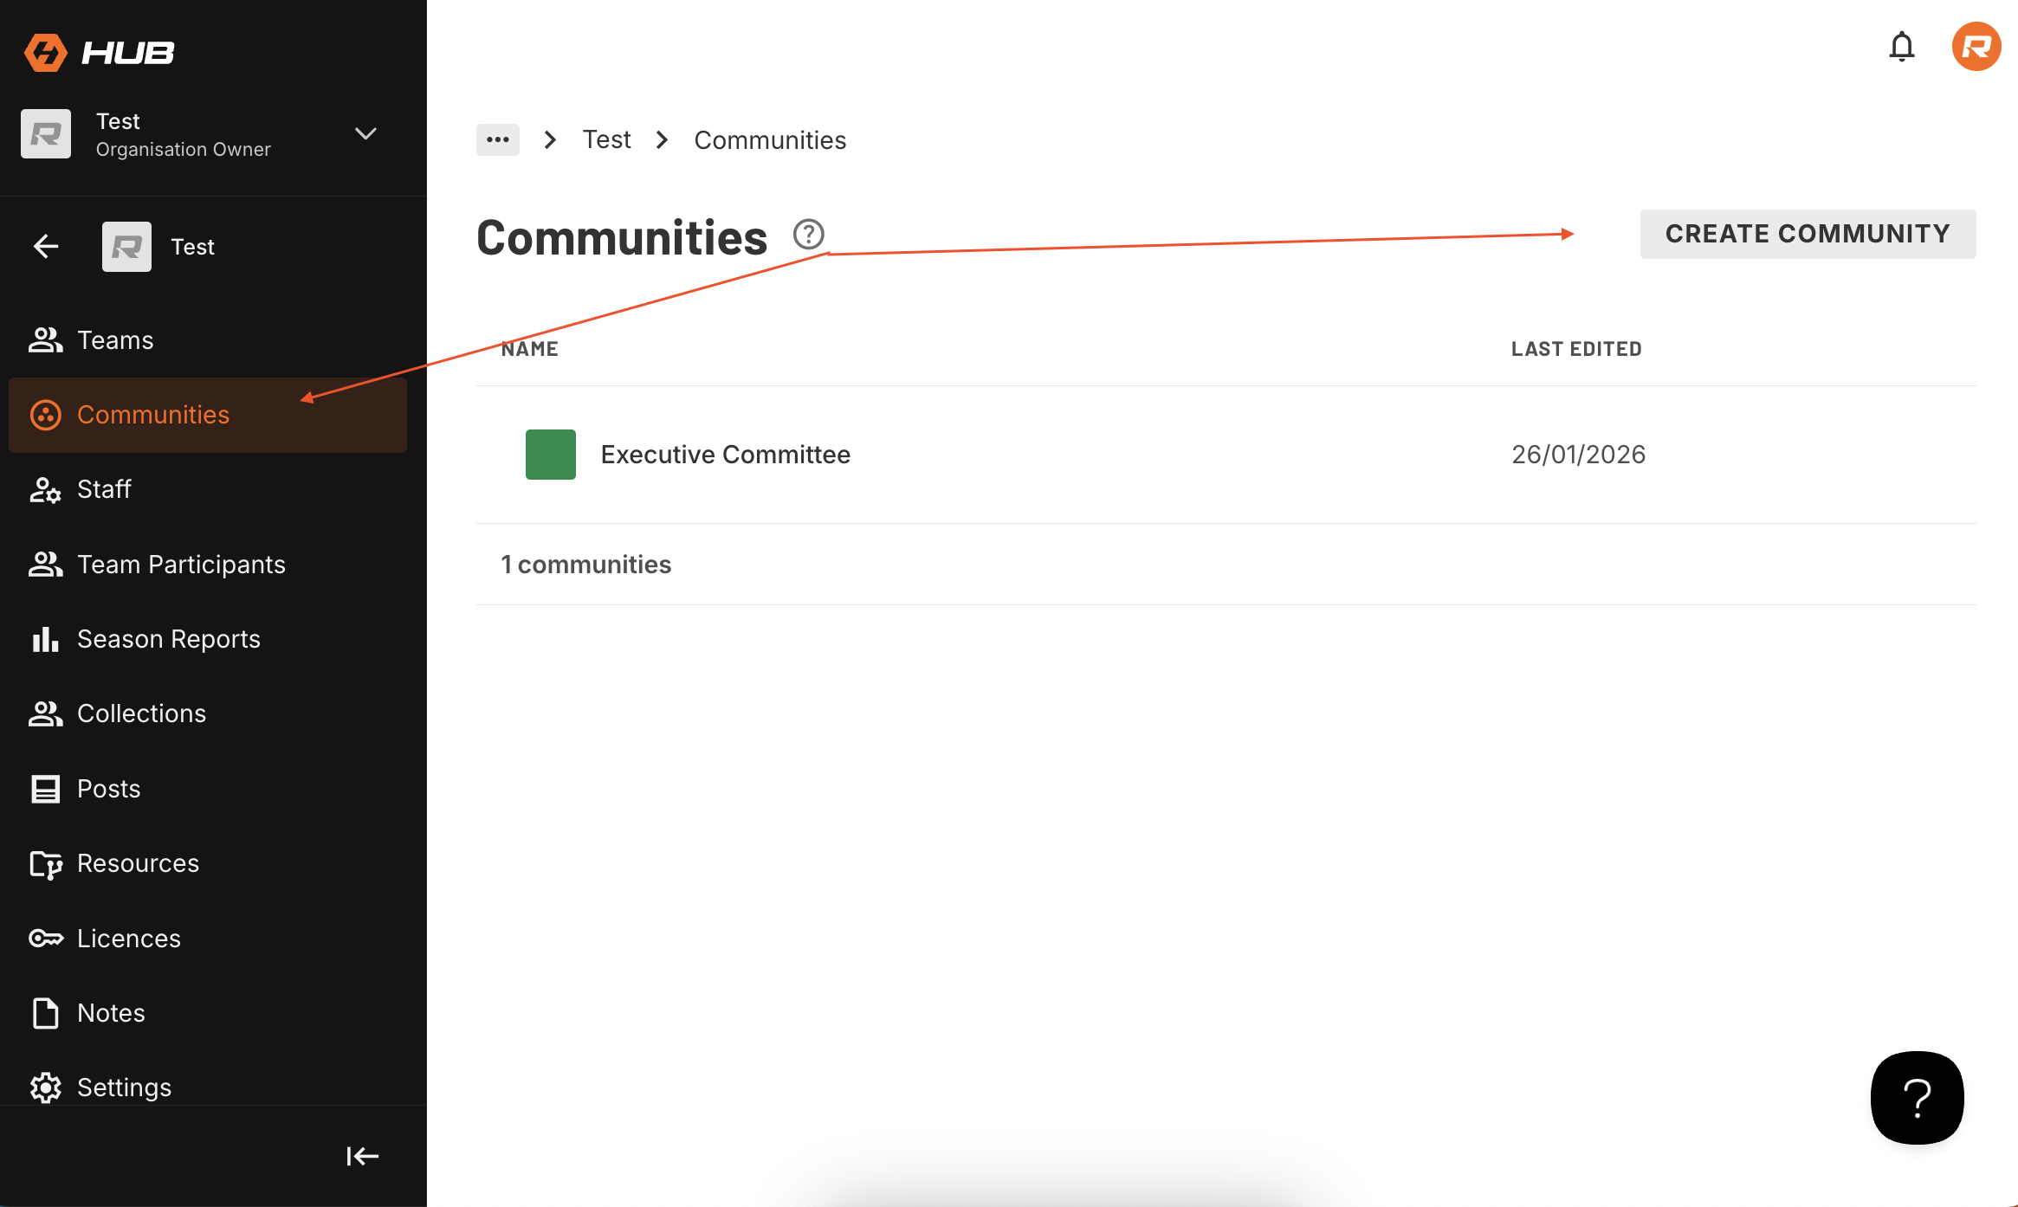
Task: Expand the breadcrumb ellipsis menu
Action: (x=497, y=139)
